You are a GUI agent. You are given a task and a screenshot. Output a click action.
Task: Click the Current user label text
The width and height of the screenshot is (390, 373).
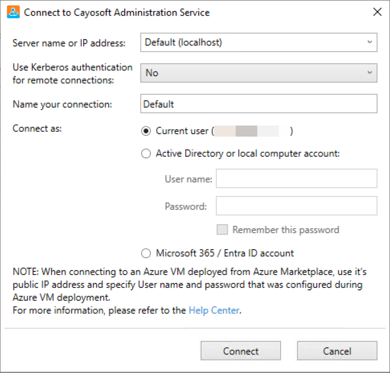point(182,131)
